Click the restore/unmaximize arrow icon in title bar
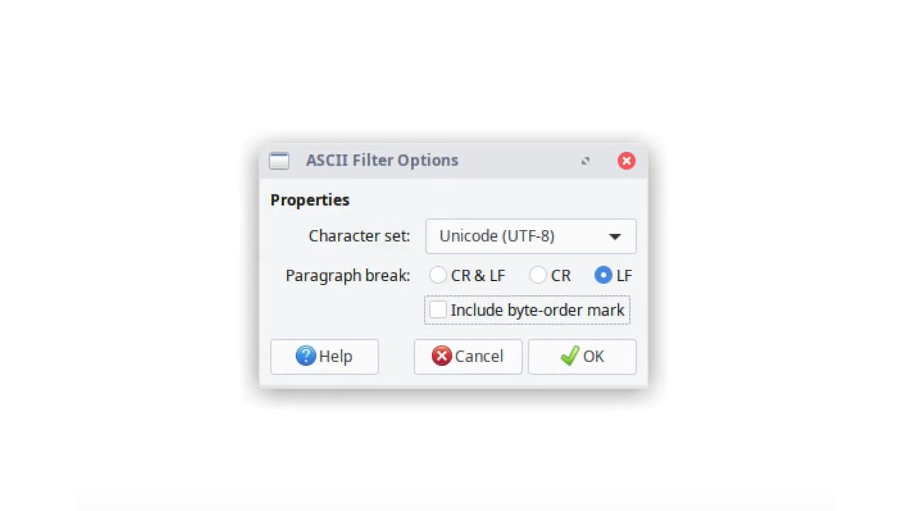The image size is (909, 511). point(585,161)
